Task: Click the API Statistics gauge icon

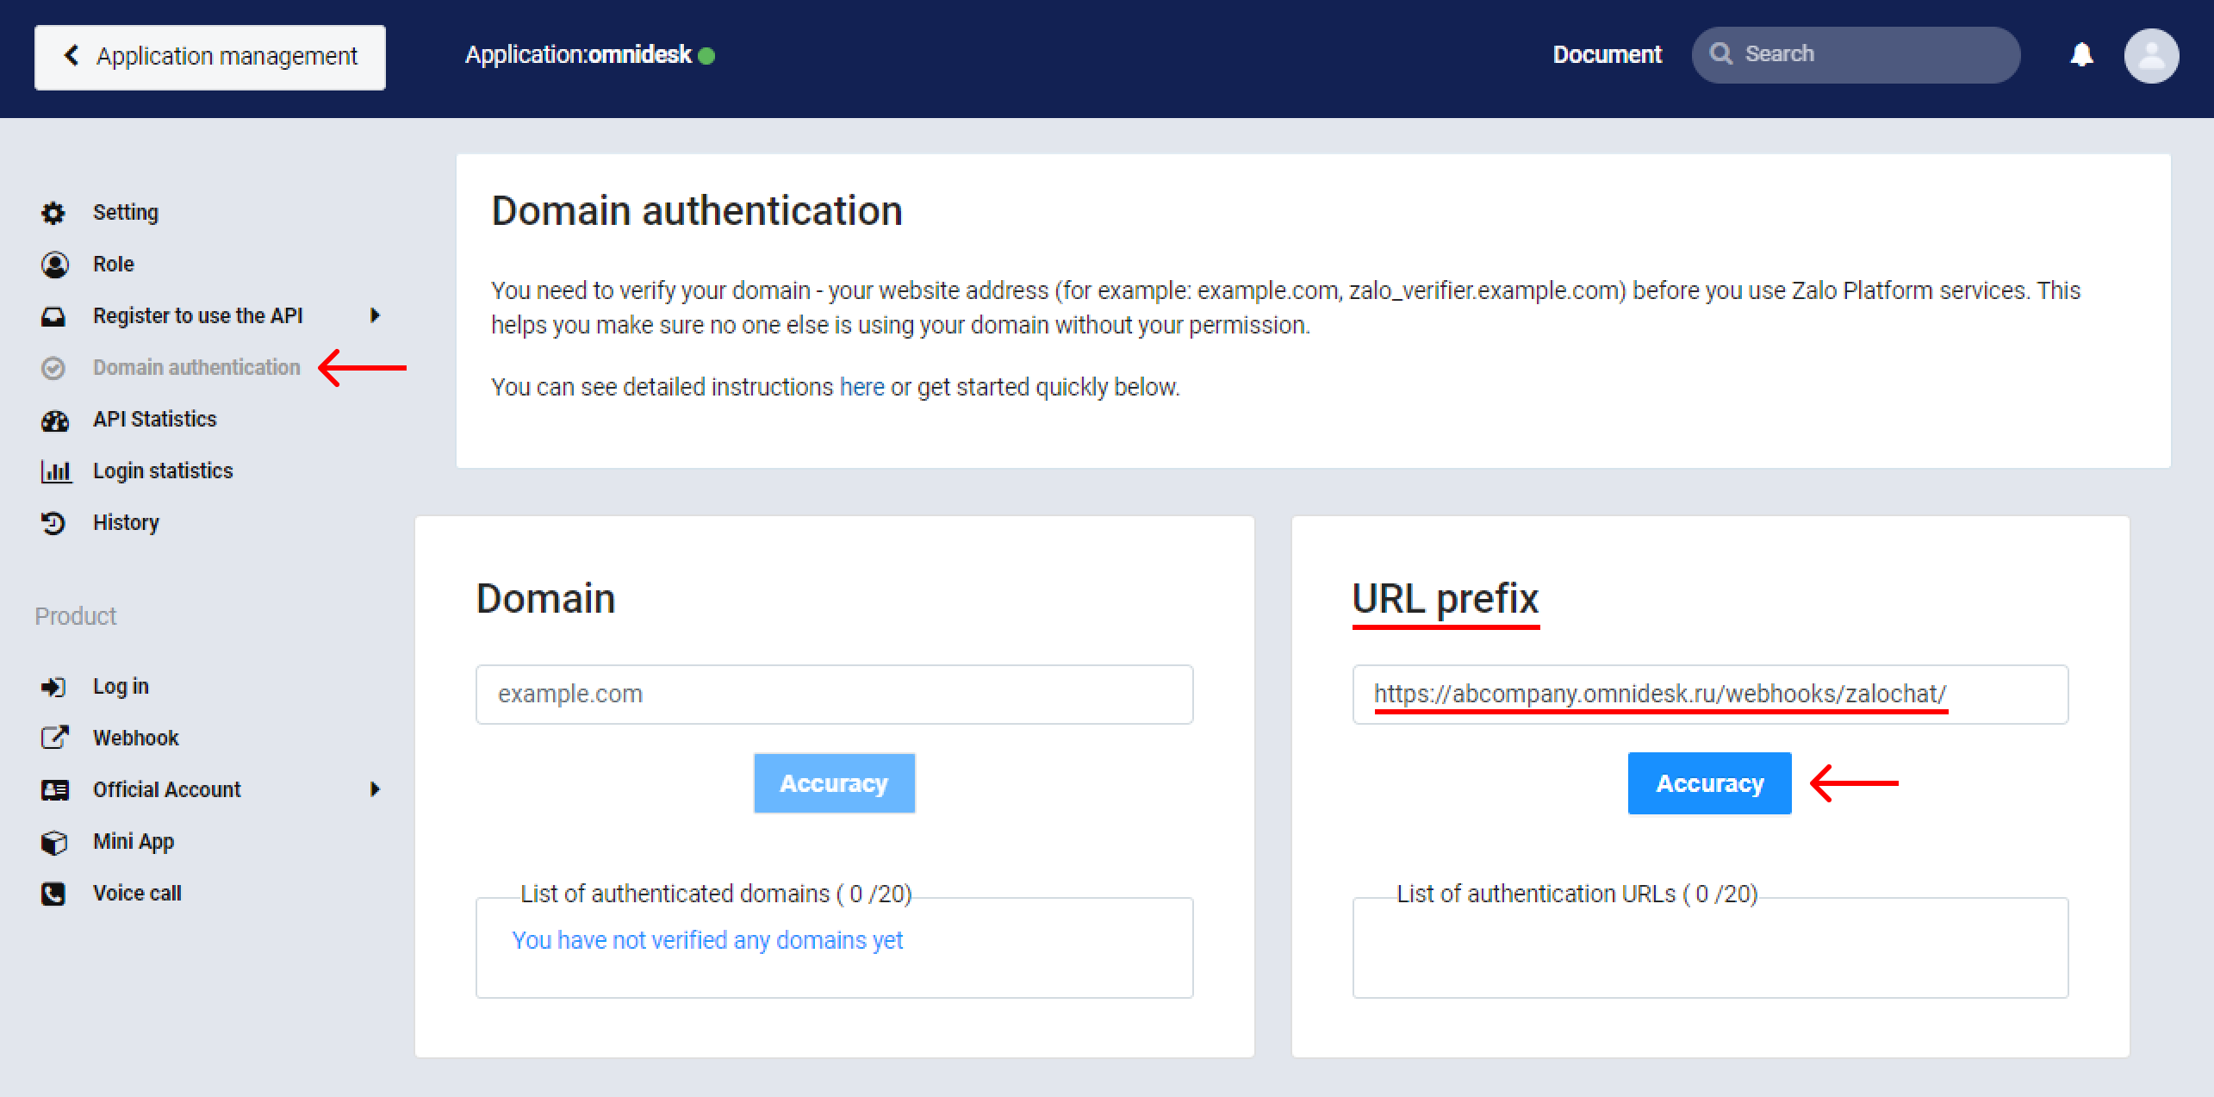Action: (54, 420)
